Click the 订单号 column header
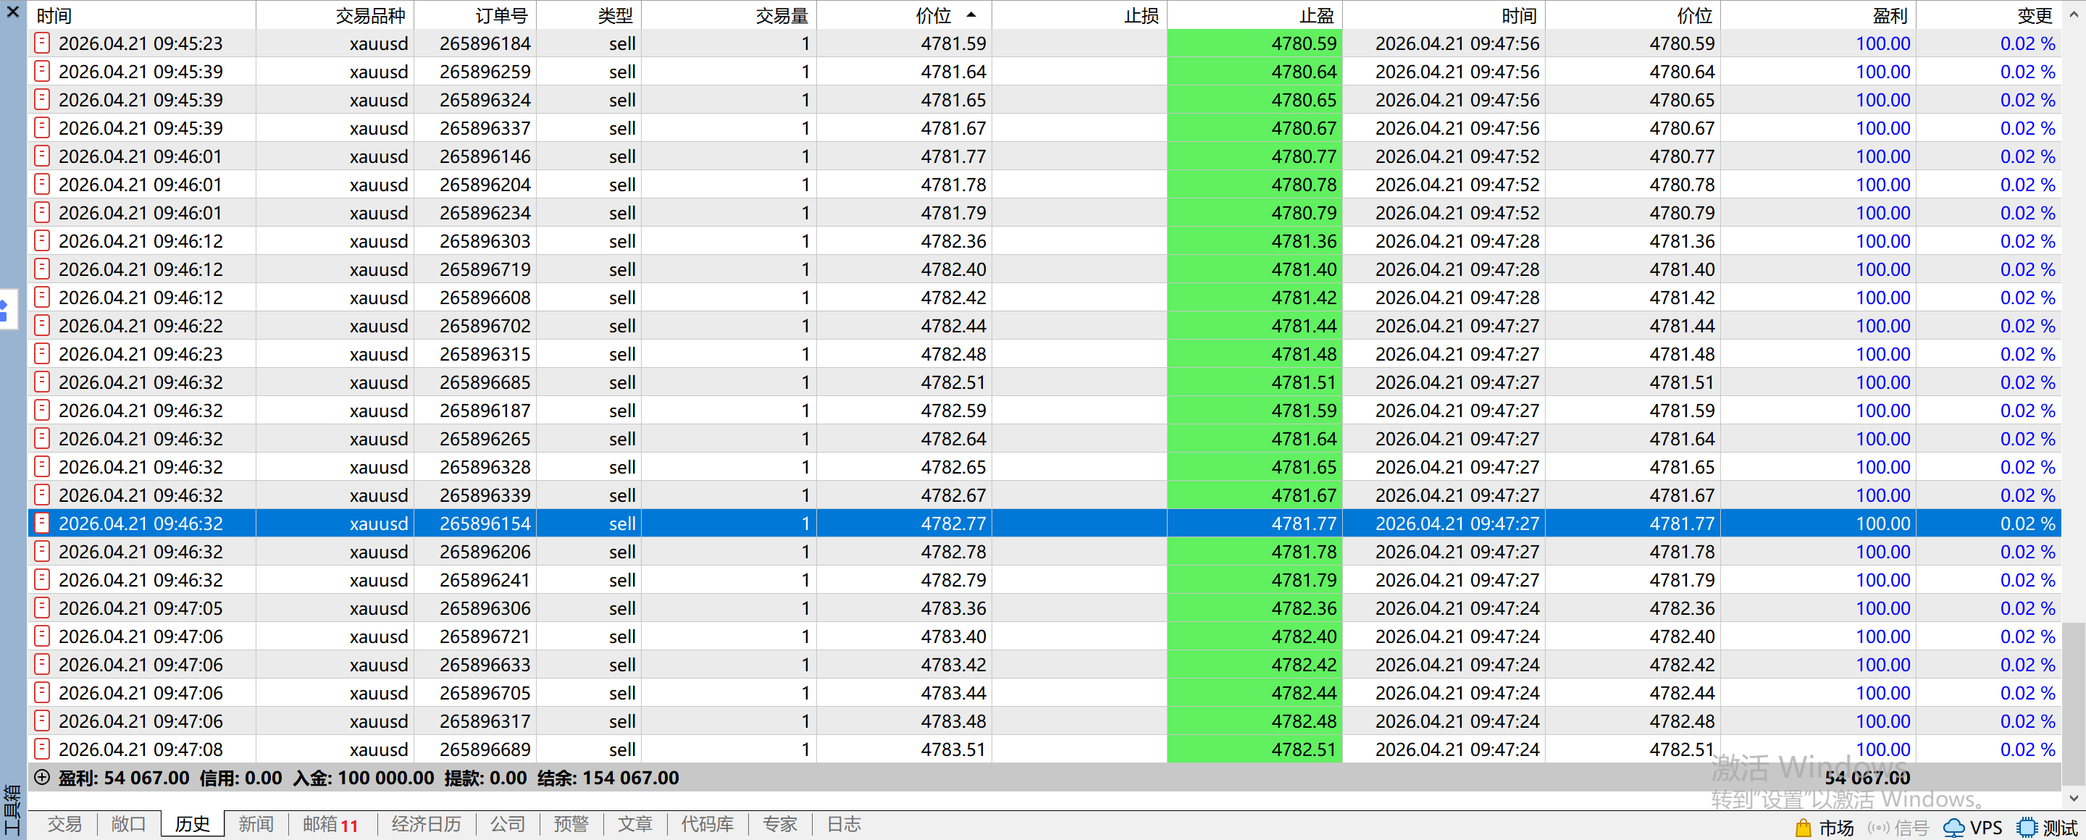This screenshot has width=2086, height=840. click(501, 15)
